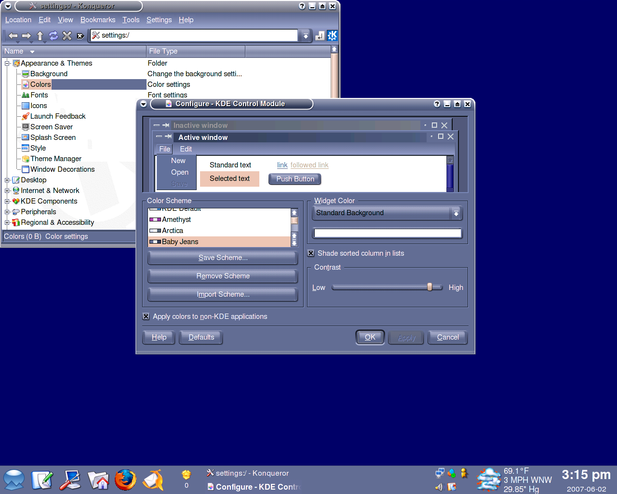
Task: Click the Help button in Configure dialog
Action: tap(159, 337)
